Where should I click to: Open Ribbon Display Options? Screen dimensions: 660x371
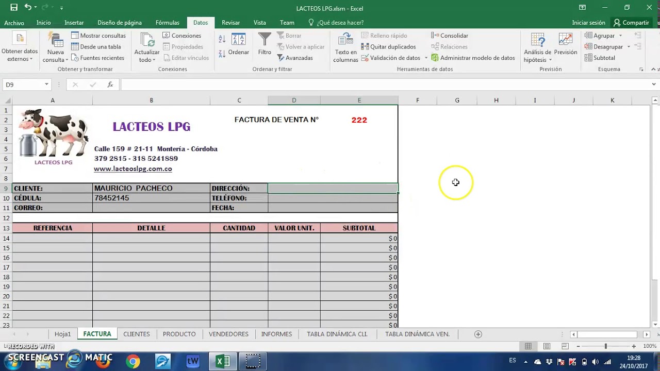582,8
